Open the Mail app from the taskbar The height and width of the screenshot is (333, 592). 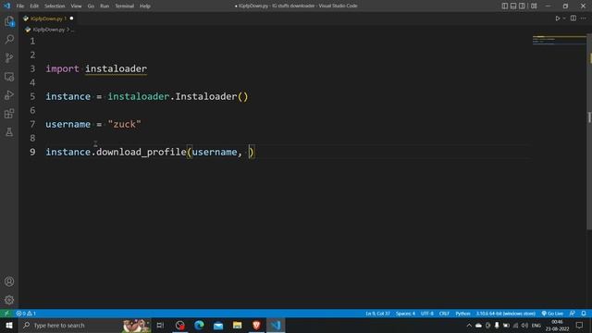pyautogui.click(x=218, y=326)
